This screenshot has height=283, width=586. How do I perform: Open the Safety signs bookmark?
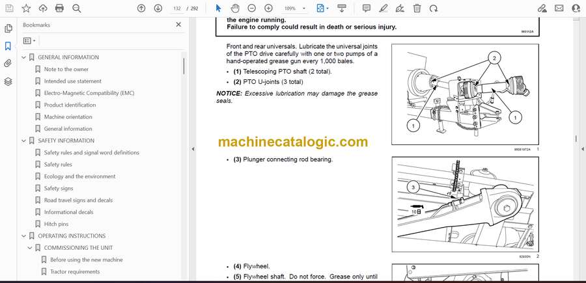pyautogui.click(x=59, y=188)
